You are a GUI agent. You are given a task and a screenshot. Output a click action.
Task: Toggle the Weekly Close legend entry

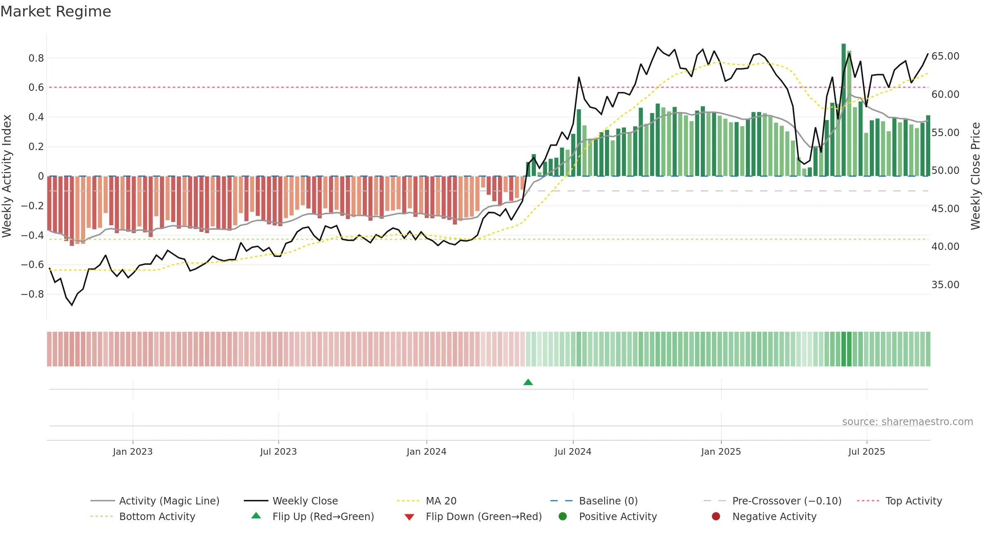tap(291, 501)
